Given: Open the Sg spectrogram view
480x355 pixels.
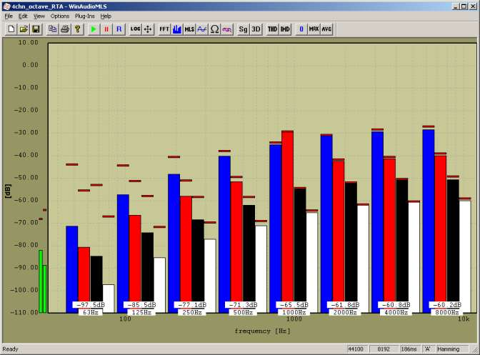Looking at the screenshot, I should 244,29.
